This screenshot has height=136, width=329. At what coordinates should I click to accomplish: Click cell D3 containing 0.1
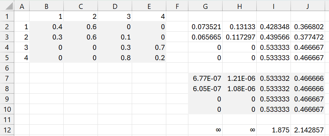point(115,37)
